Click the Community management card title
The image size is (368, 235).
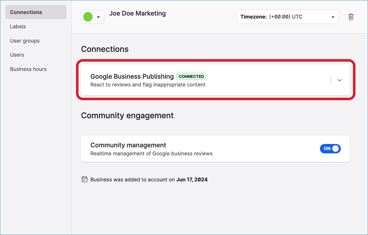[x=128, y=145]
